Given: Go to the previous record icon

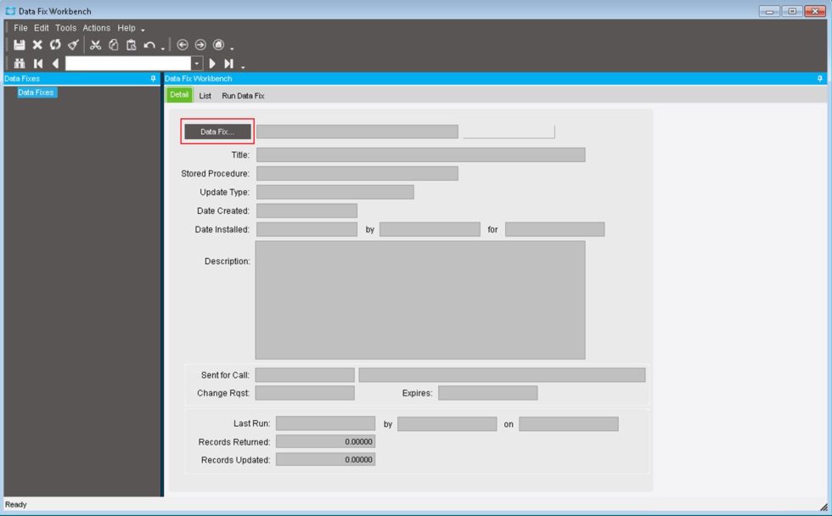Looking at the screenshot, I should tap(55, 64).
